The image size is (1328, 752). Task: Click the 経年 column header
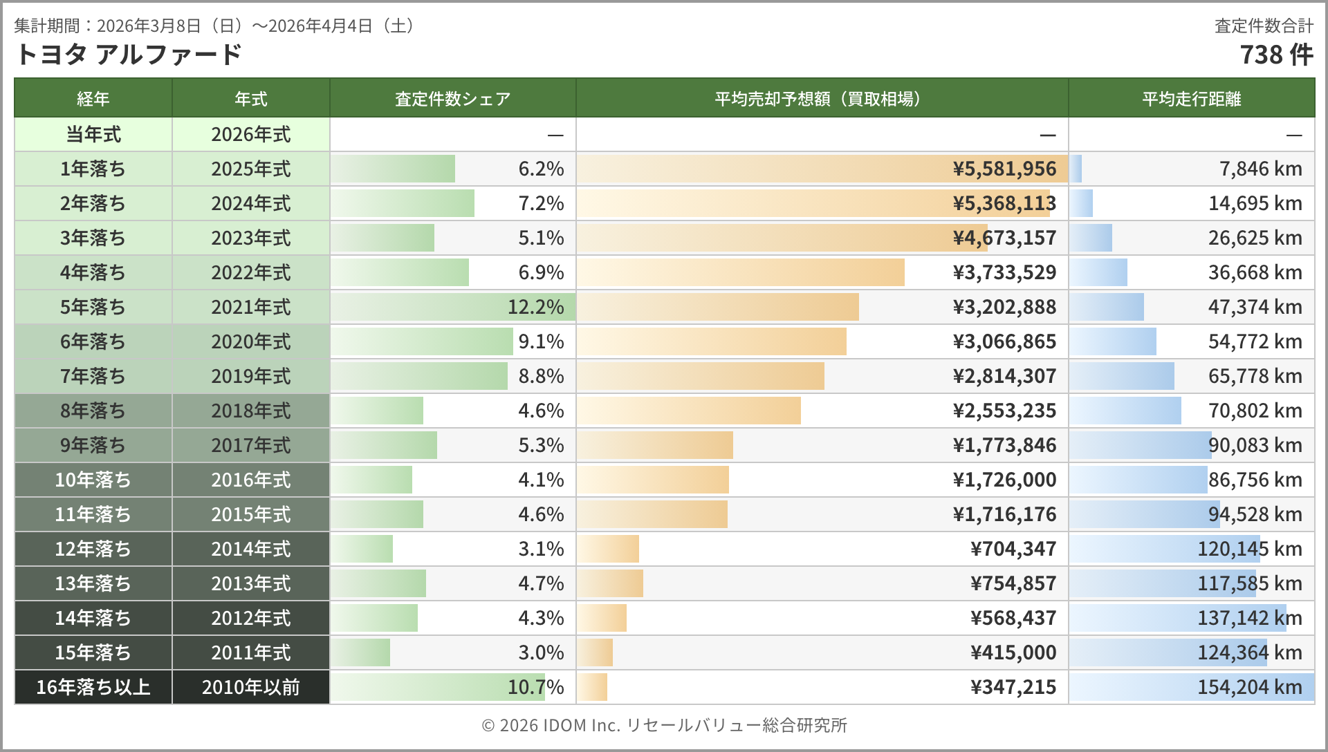pos(93,99)
